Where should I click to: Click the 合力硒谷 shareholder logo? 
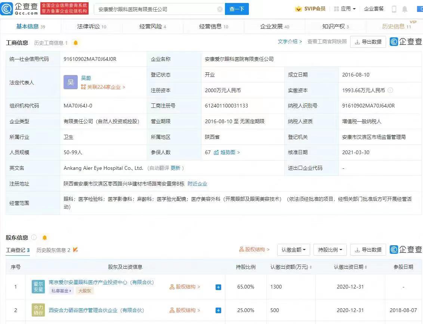pyautogui.click(x=38, y=310)
